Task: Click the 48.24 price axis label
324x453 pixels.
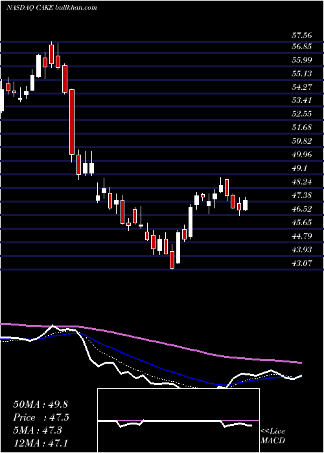Action: pos(301,182)
